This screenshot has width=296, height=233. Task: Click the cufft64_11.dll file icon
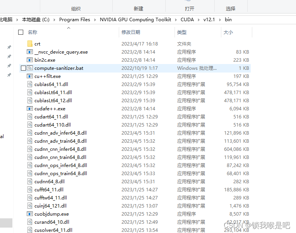[x=30, y=189]
